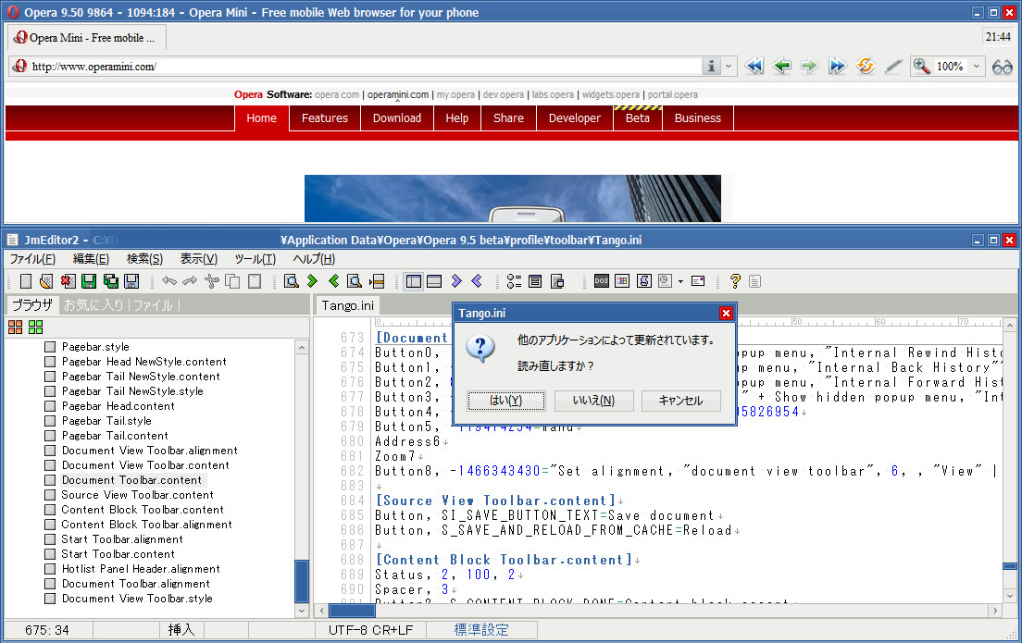The image size is (1022, 643).
Task: Open dropdown arrow next to the e-document icon
Action: [x=680, y=281]
